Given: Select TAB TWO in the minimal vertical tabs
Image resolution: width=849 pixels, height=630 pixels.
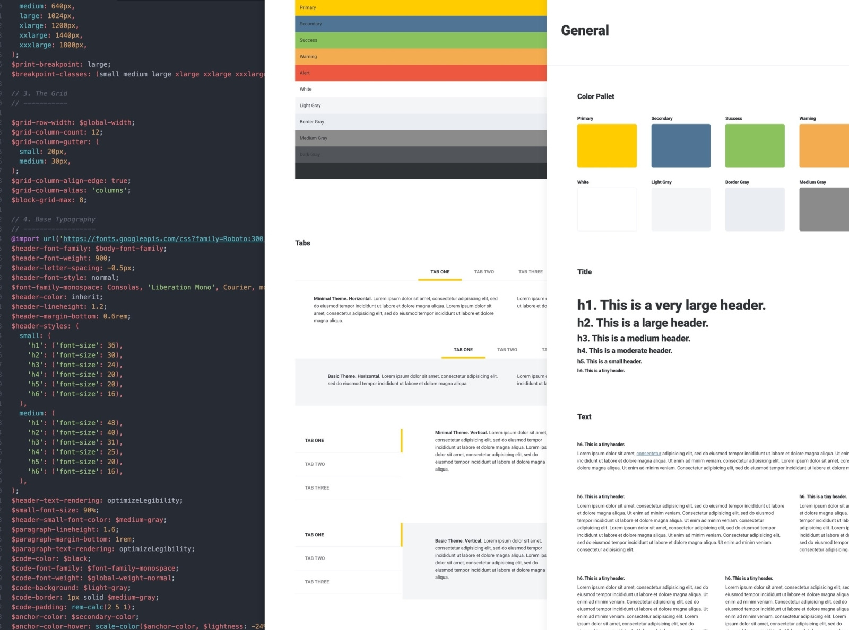Looking at the screenshot, I should (315, 464).
